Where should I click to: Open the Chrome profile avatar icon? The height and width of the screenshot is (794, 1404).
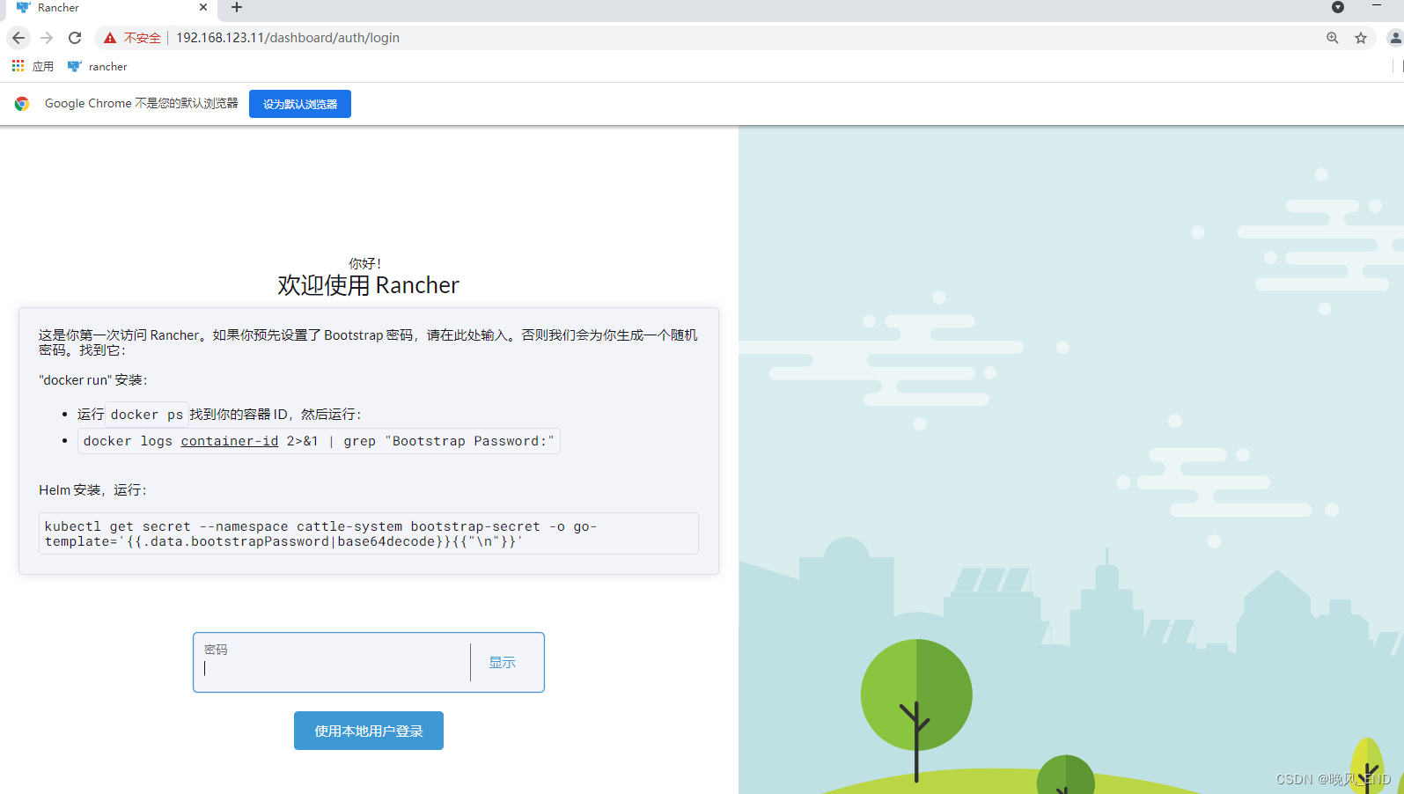1395,38
